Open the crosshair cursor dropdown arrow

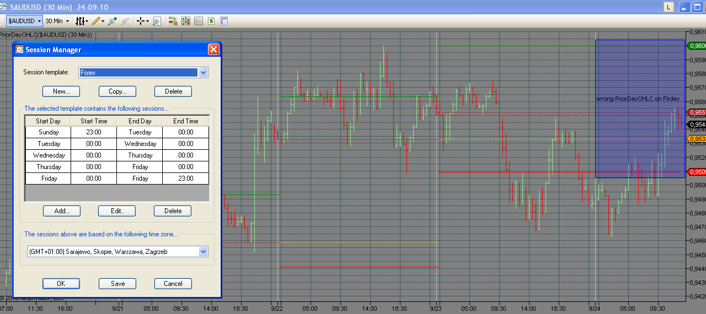pos(148,21)
